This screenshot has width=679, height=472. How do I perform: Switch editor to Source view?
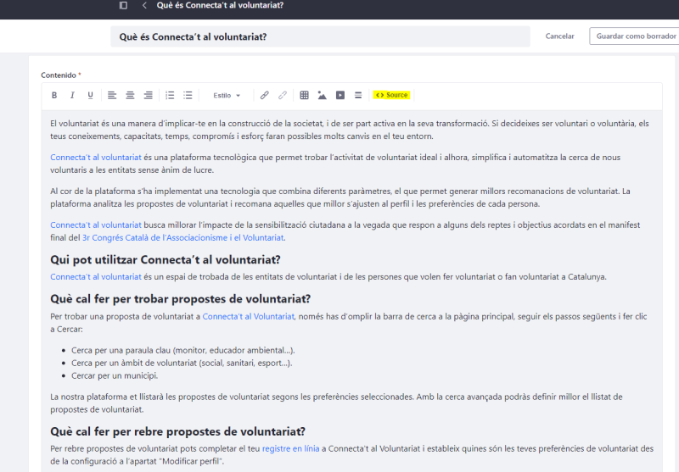391,95
